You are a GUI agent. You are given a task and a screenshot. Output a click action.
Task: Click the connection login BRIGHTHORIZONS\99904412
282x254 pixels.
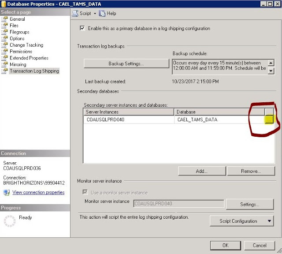tap(34, 183)
